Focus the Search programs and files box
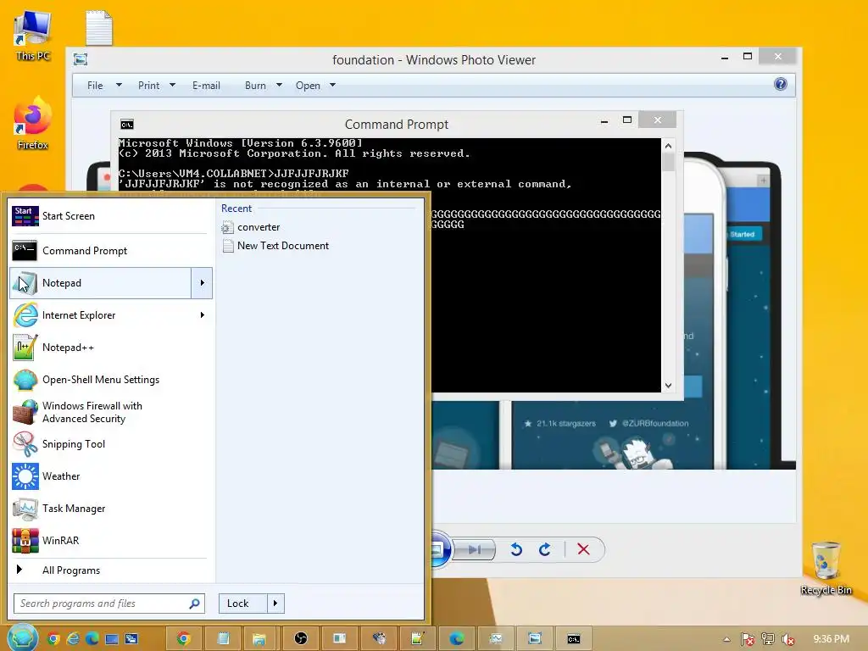Image resolution: width=868 pixels, height=651 pixels. (109, 604)
